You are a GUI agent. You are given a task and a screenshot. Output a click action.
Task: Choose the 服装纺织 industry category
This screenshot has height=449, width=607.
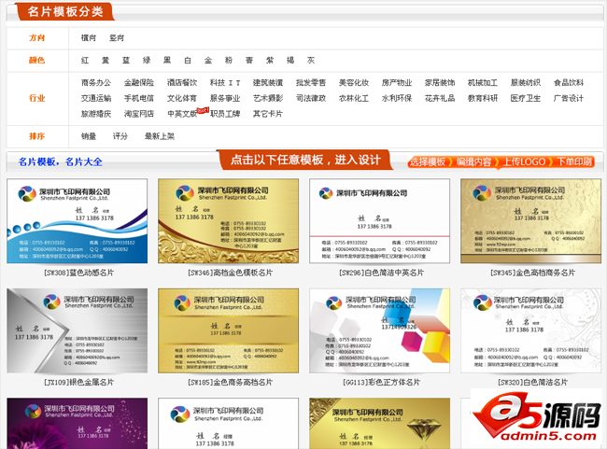coord(526,83)
